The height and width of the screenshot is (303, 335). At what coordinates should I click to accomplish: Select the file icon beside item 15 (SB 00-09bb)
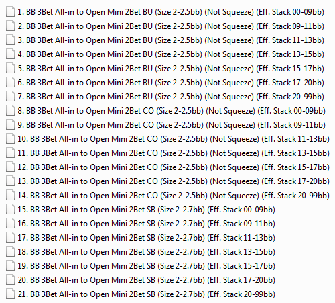[x=10, y=210]
